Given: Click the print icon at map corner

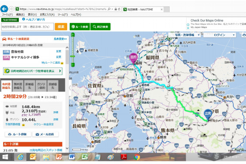Looking at the screenshot, I should click(x=244, y=35).
